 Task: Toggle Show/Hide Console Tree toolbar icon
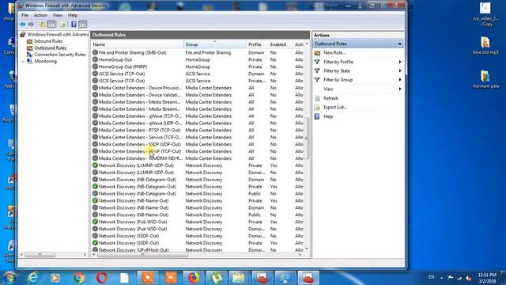[51, 25]
